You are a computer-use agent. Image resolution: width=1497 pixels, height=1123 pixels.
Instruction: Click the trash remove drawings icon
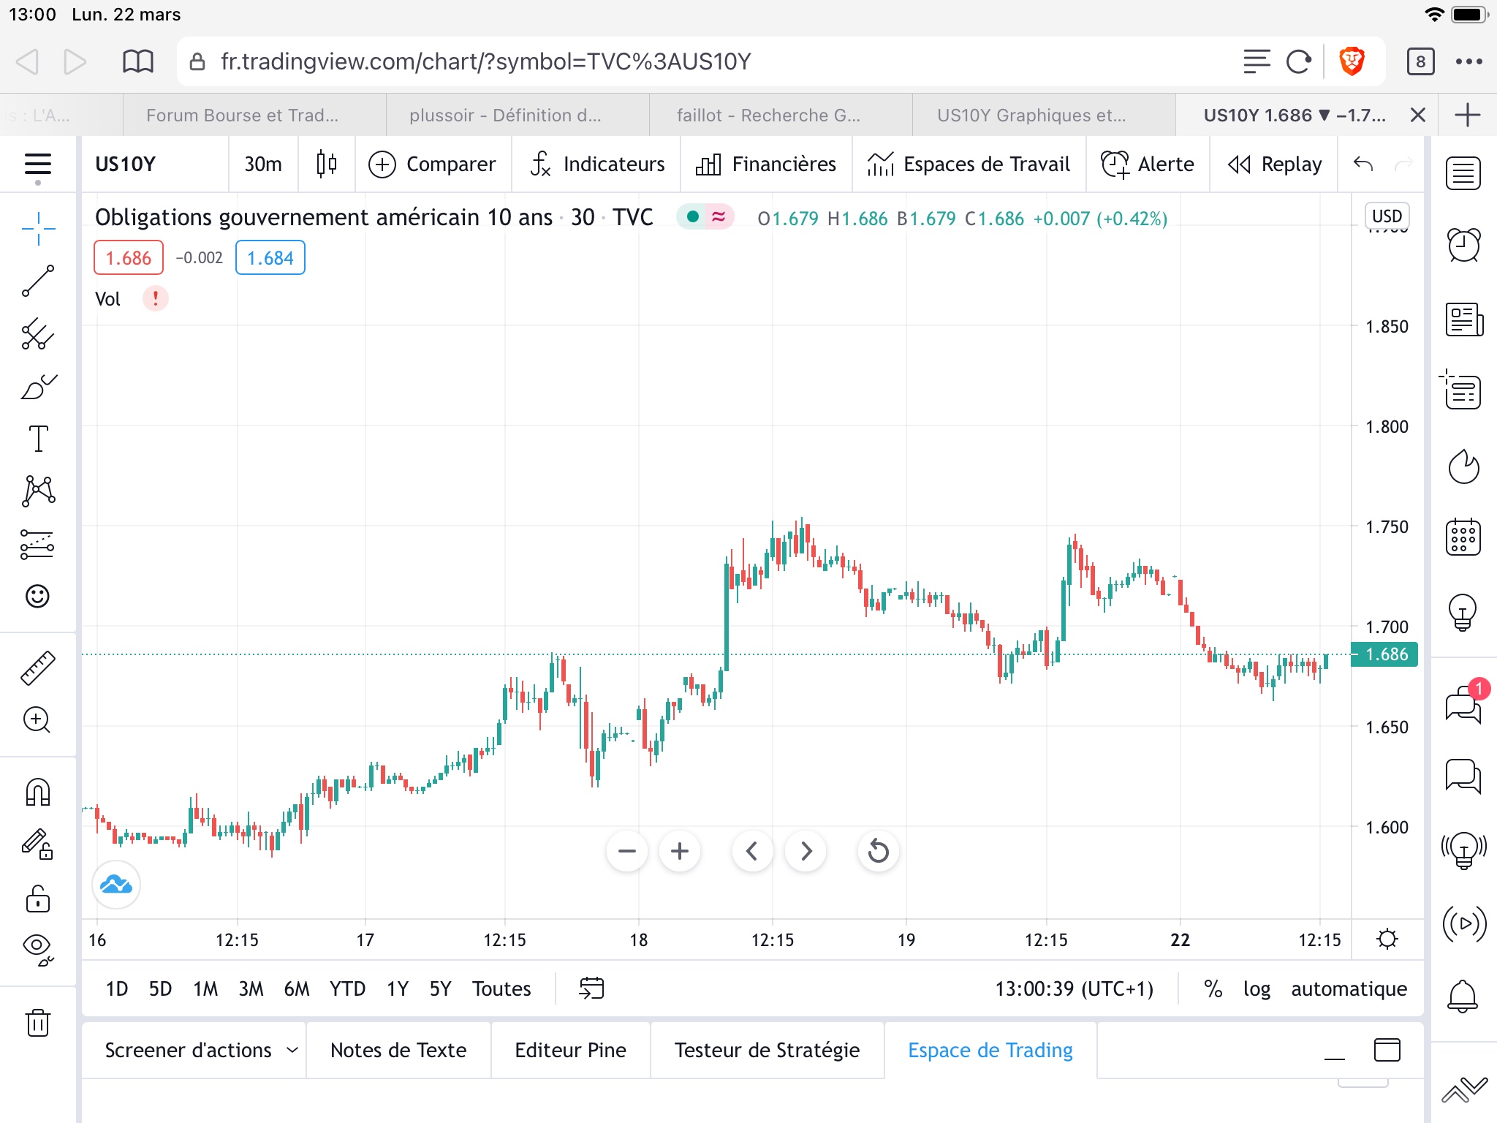tap(38, 1022)
